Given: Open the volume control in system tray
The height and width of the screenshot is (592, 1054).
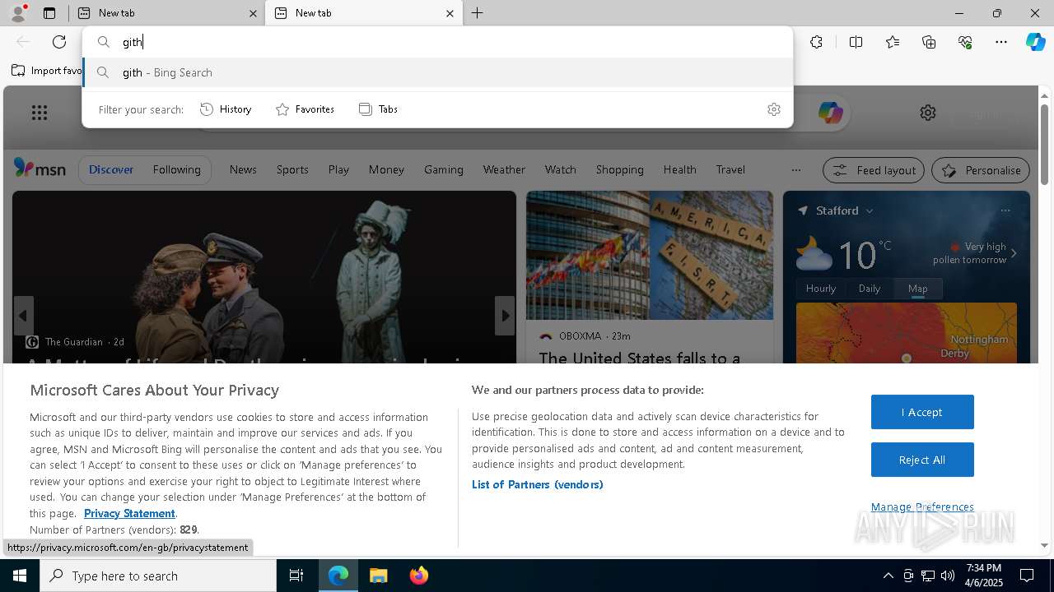Looking at the screenshot, I should (x=948, y=576).
